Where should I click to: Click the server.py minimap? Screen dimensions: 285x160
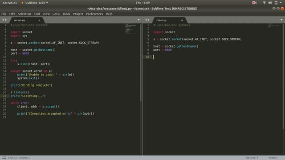click(130, 29)
